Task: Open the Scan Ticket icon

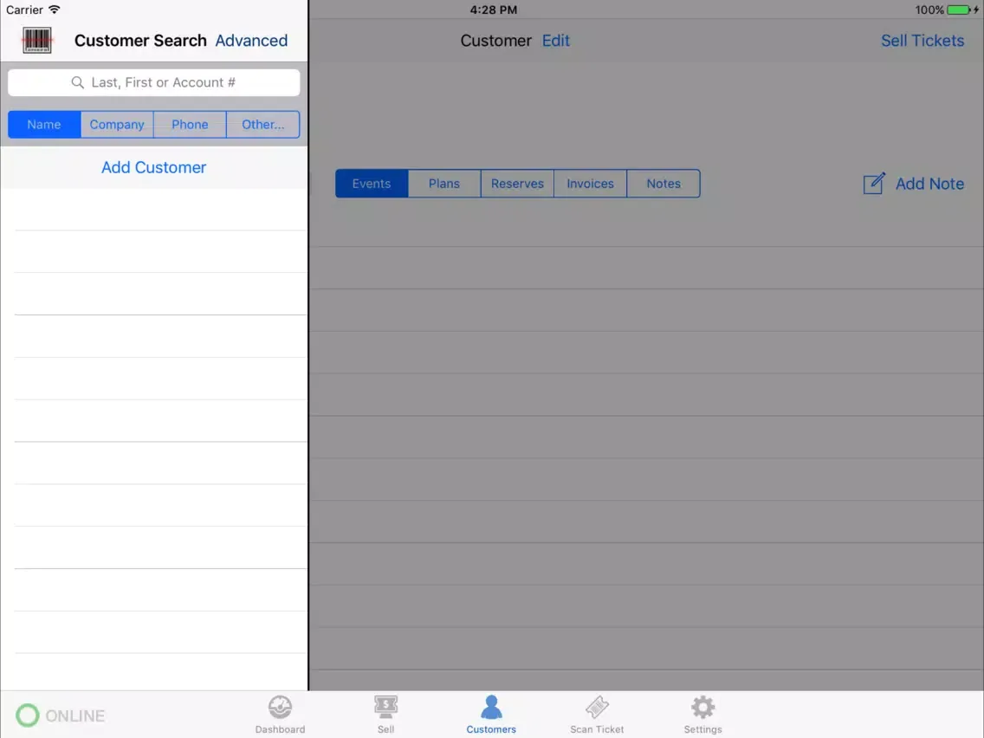Action: pos(597,707)
